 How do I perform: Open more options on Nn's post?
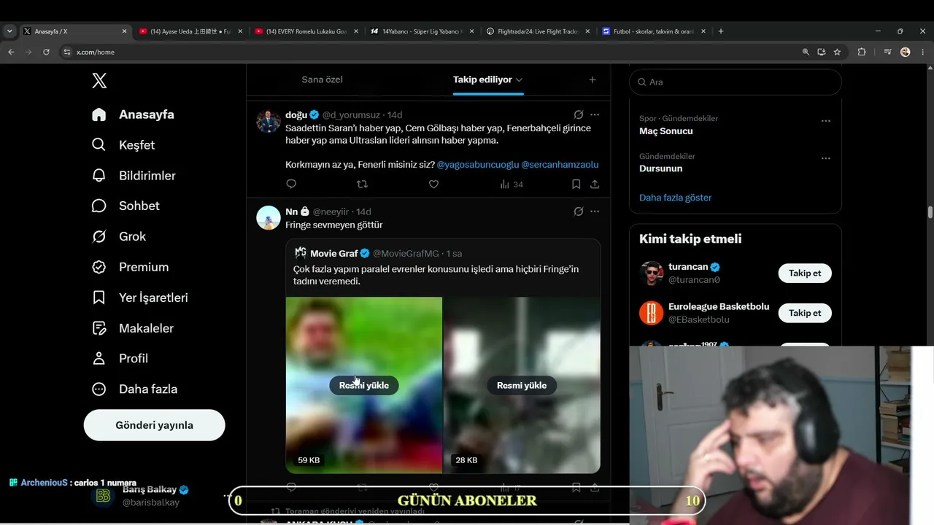click(595, 211)
